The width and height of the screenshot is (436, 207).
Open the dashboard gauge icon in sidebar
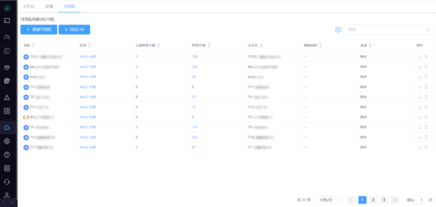click(7, 37)
